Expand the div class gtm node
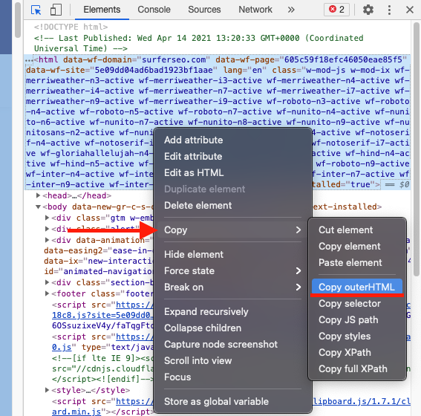The image size is (421, 416). 47,218
